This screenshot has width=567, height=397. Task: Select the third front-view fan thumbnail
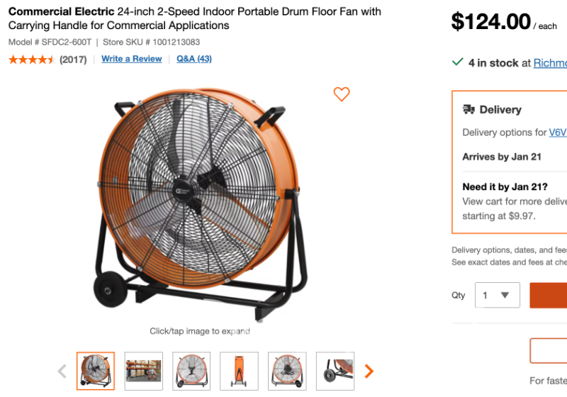(191, 371)
